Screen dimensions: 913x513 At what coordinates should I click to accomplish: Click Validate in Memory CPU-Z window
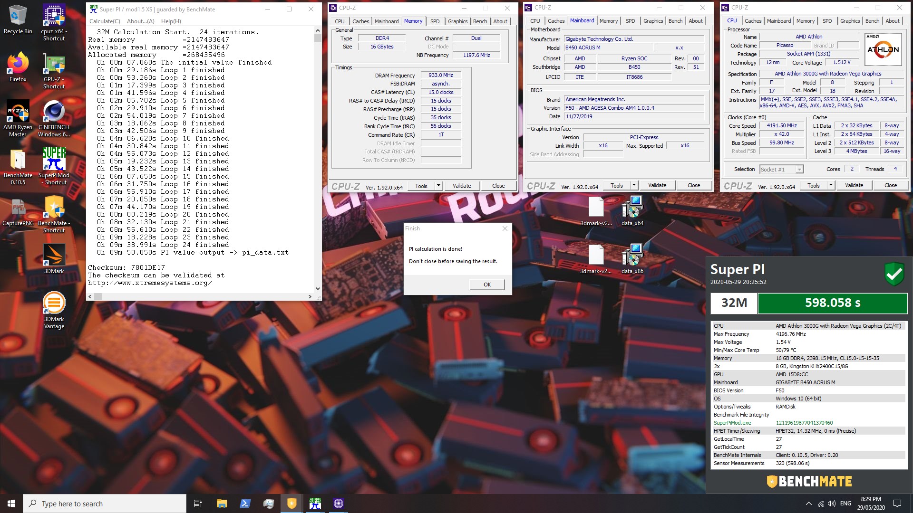click(462, 186)
